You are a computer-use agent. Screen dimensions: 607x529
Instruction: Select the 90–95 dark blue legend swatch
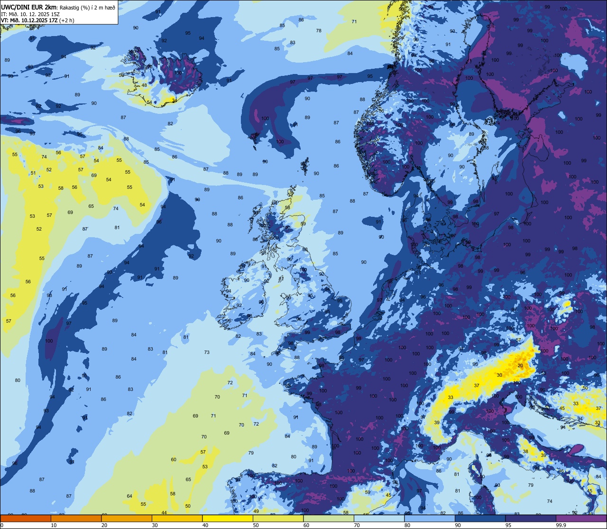click(480, 518)
